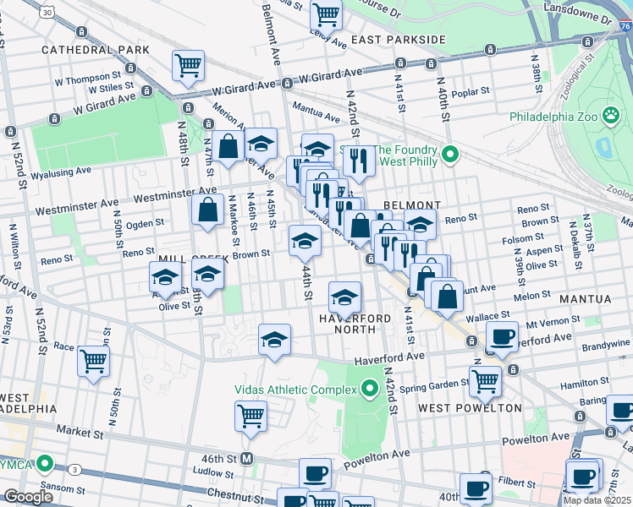Open the school marker on Haverford Ave
This screenshot has height=507, width=633.
[274, 341]
